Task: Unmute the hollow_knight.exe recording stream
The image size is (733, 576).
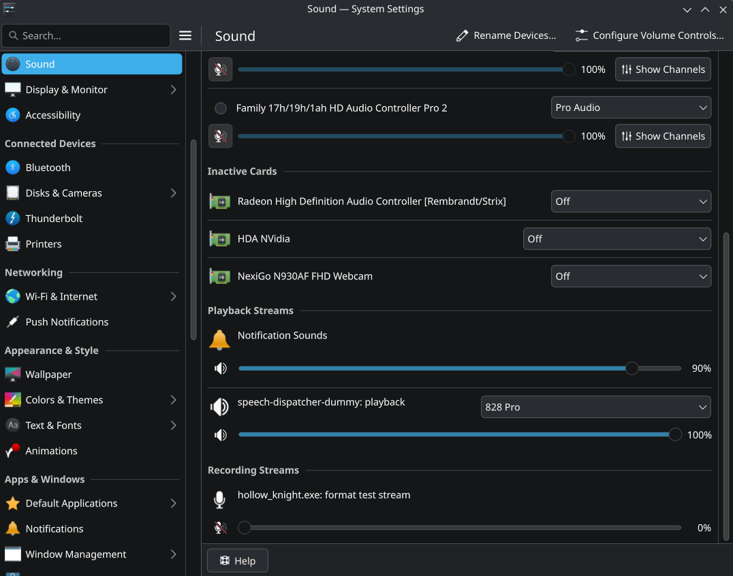Action: coord(220,528)
